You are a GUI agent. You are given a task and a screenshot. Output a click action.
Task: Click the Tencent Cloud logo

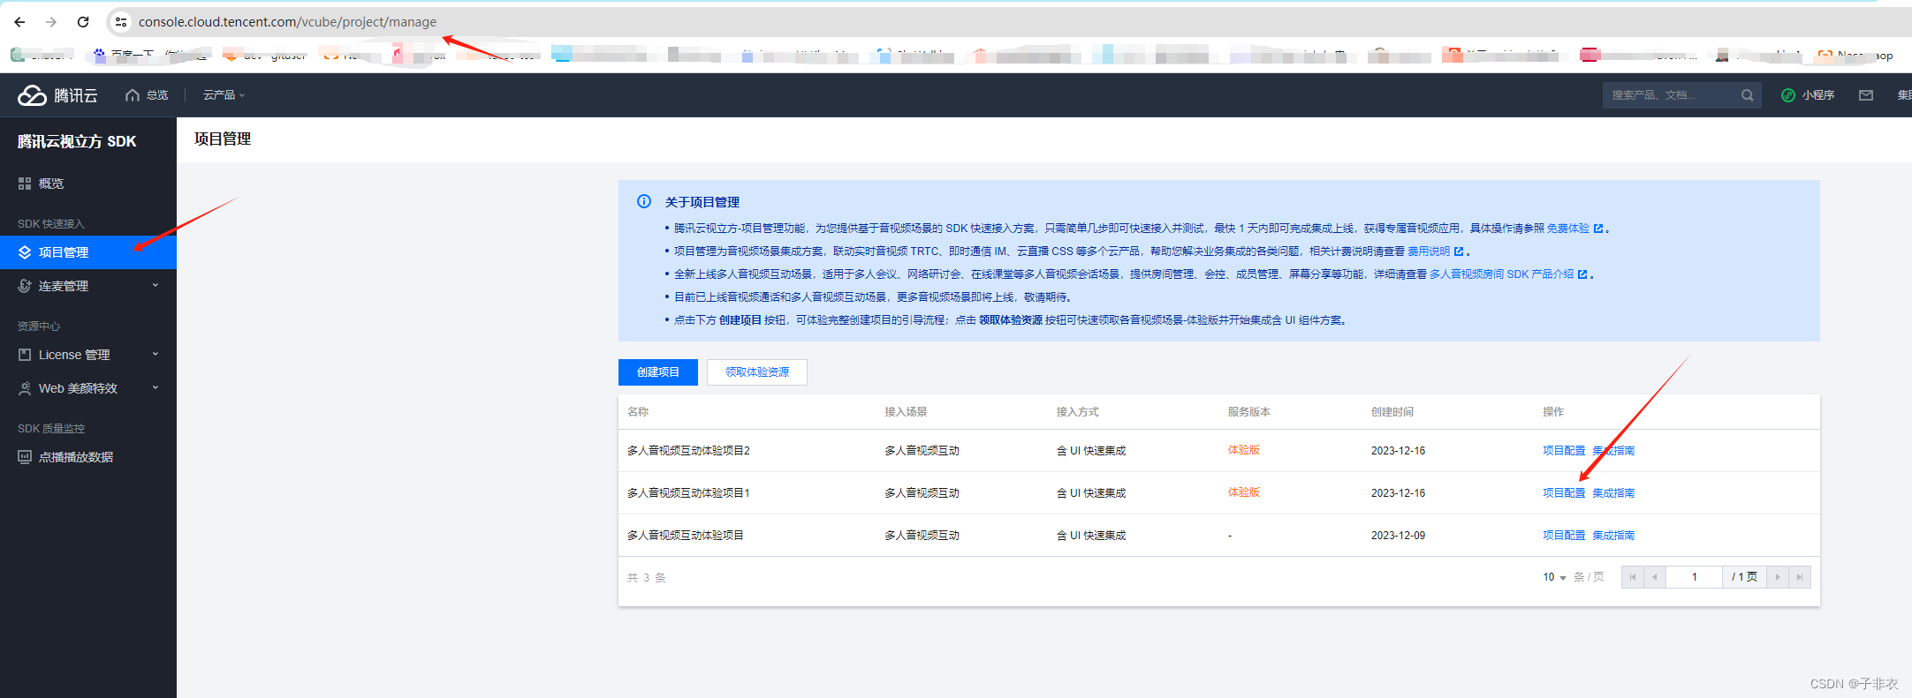click(x=58, y=95)
